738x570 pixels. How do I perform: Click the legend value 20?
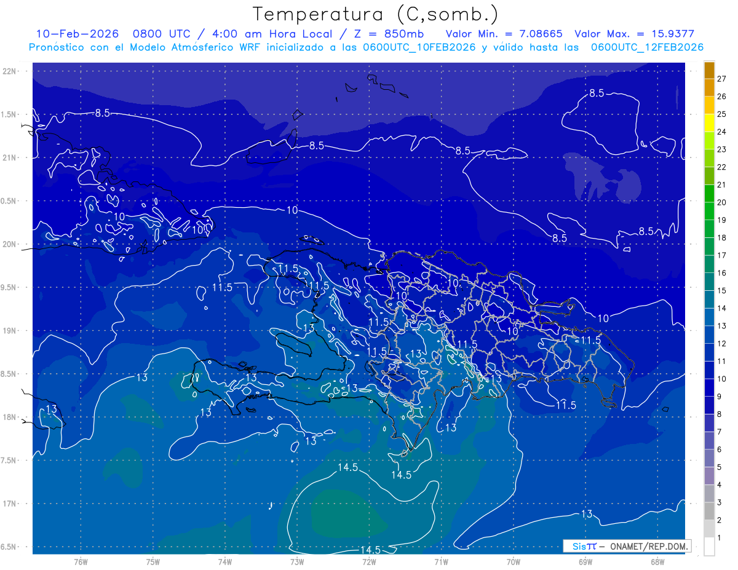(721, 202)
